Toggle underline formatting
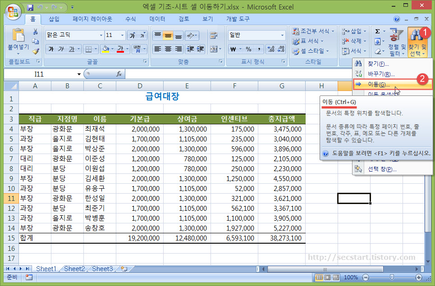The height and width of the screenshot is (286, 435). (x=72, y=50)
